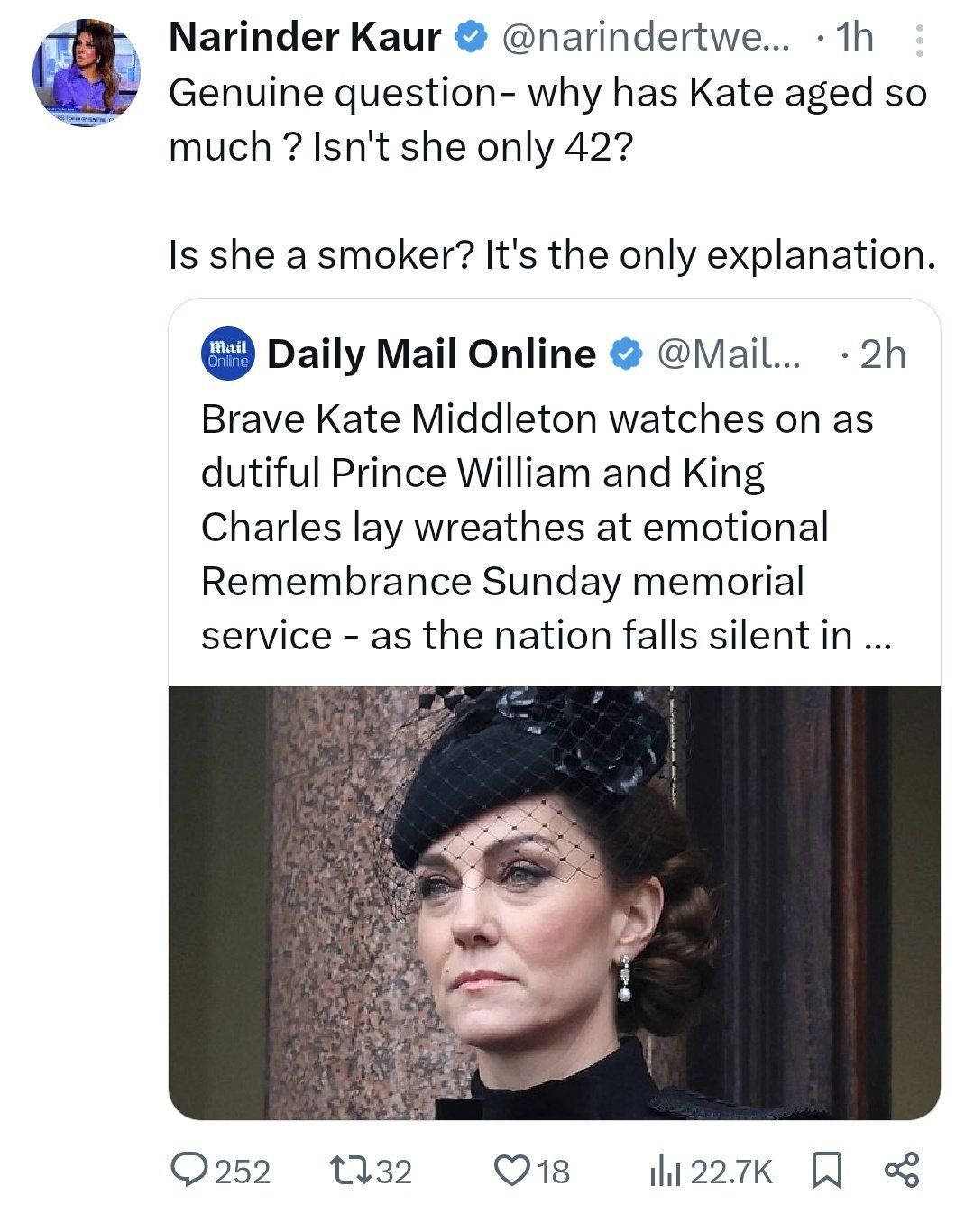
Task: Share the tweet via the share icon
Action: pyautogui.click(x=902, y=1170)
